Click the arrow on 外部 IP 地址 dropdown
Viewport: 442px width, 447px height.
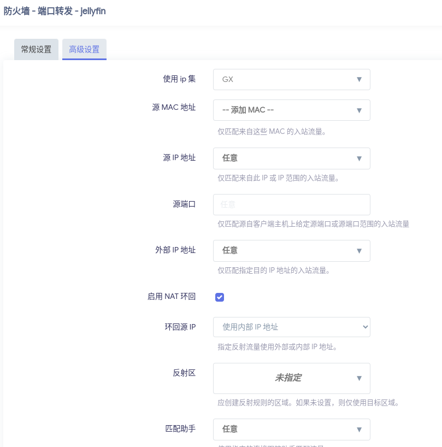[359, 251]
